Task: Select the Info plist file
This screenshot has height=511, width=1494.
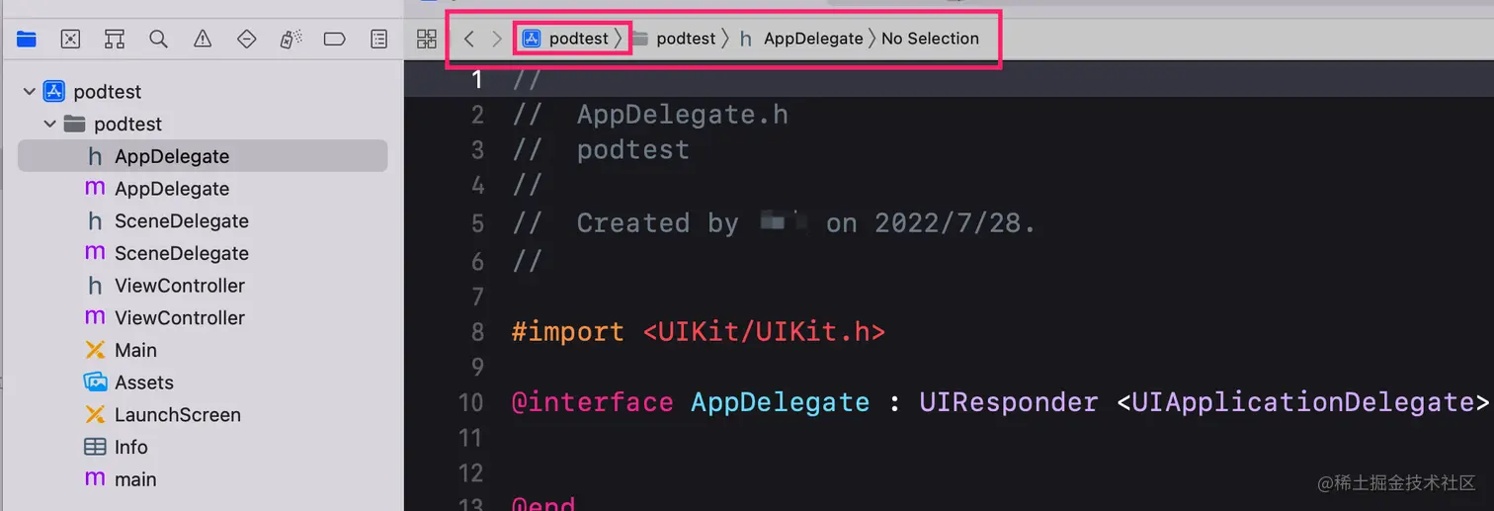Action: point(130,447)
